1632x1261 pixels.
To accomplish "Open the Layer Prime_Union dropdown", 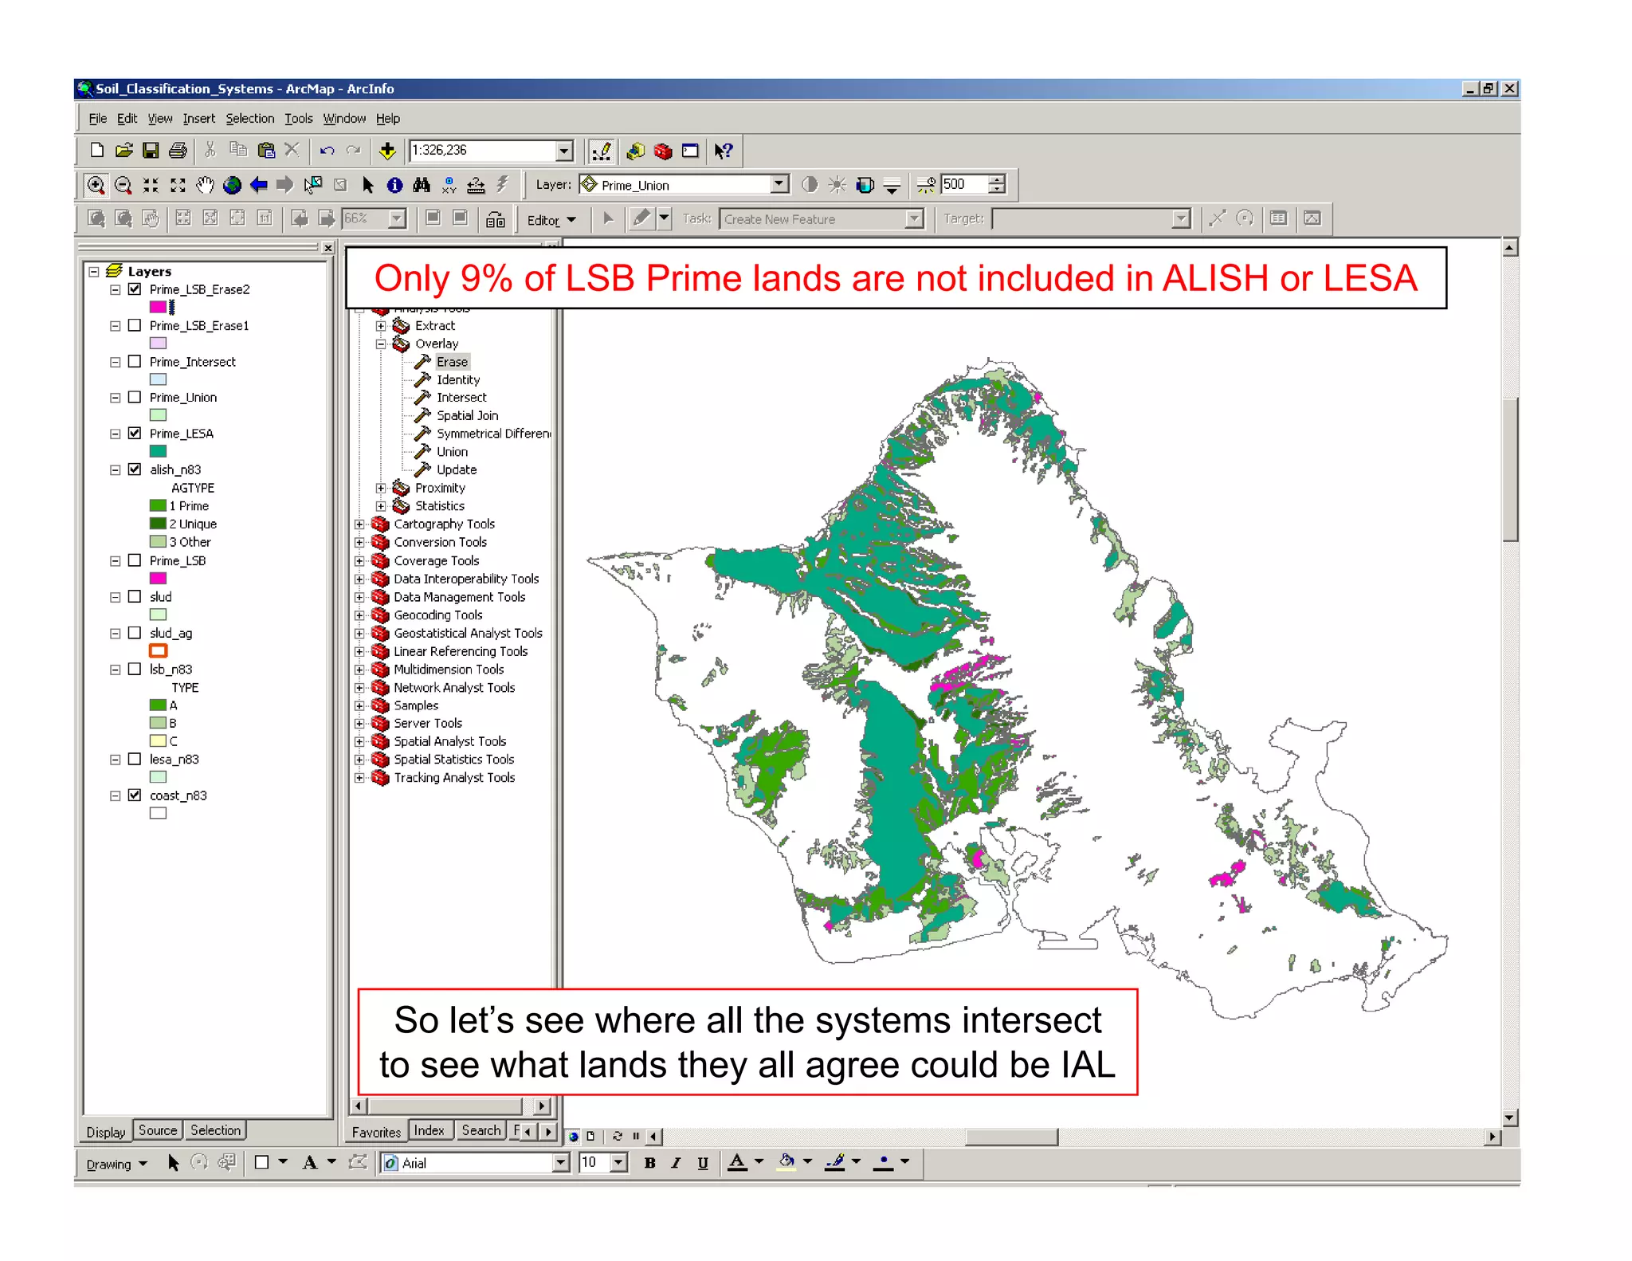I will (780, 185).
